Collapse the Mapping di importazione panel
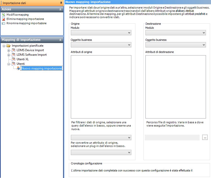The width and height of the screenshot is (211, 178). 61,40
